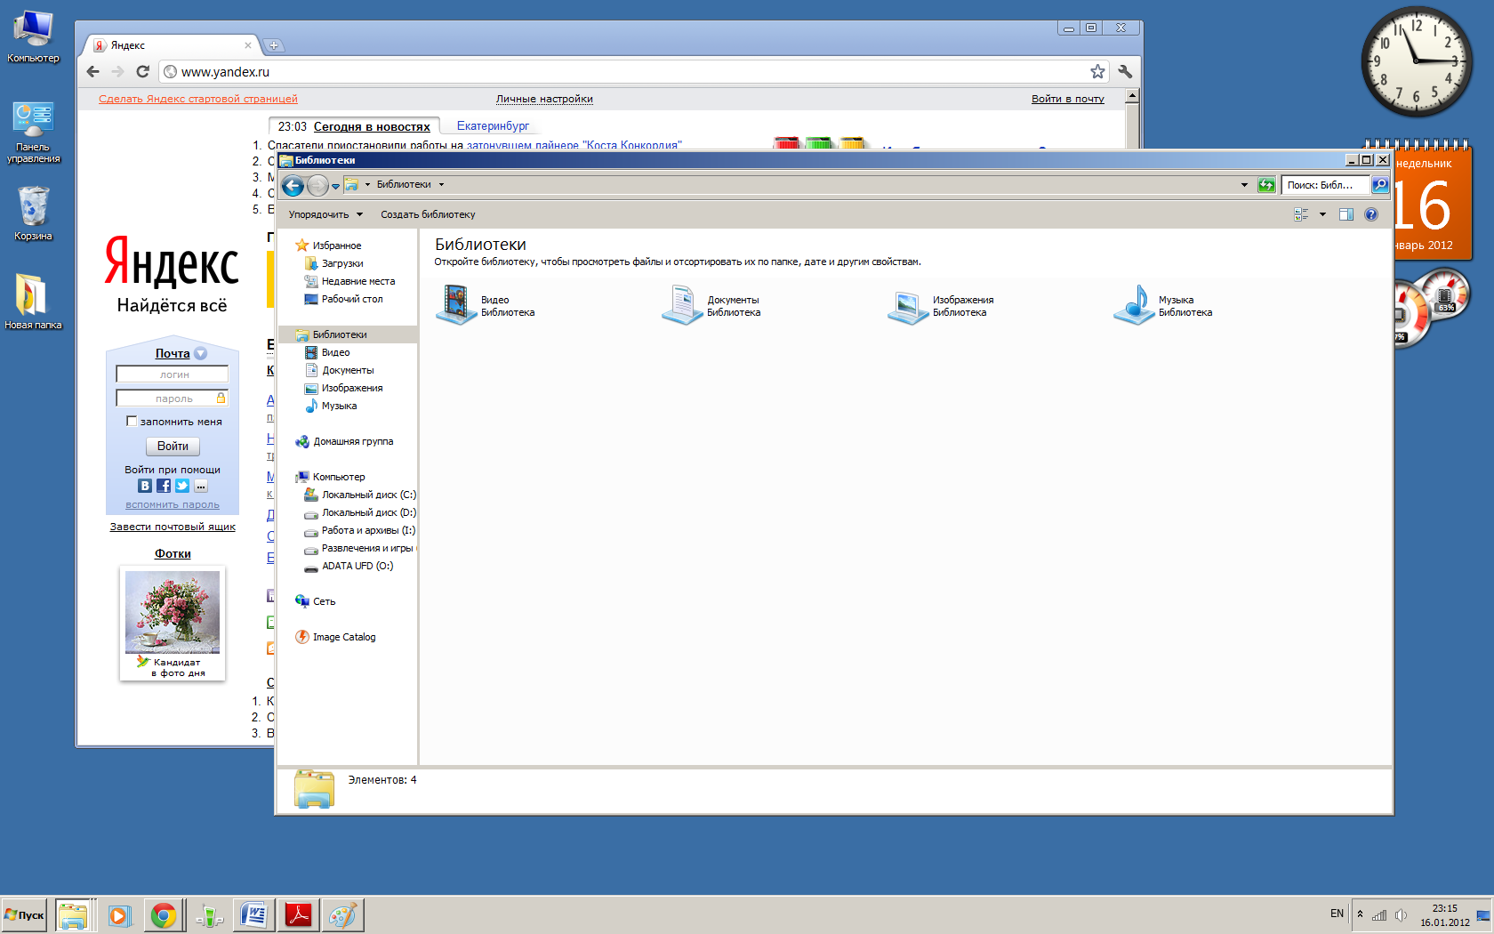The width and height of the screenshot is (1494, 934).
Task: Expand Почта dropdown arrow on Yandex
Action: pos(200,353)
